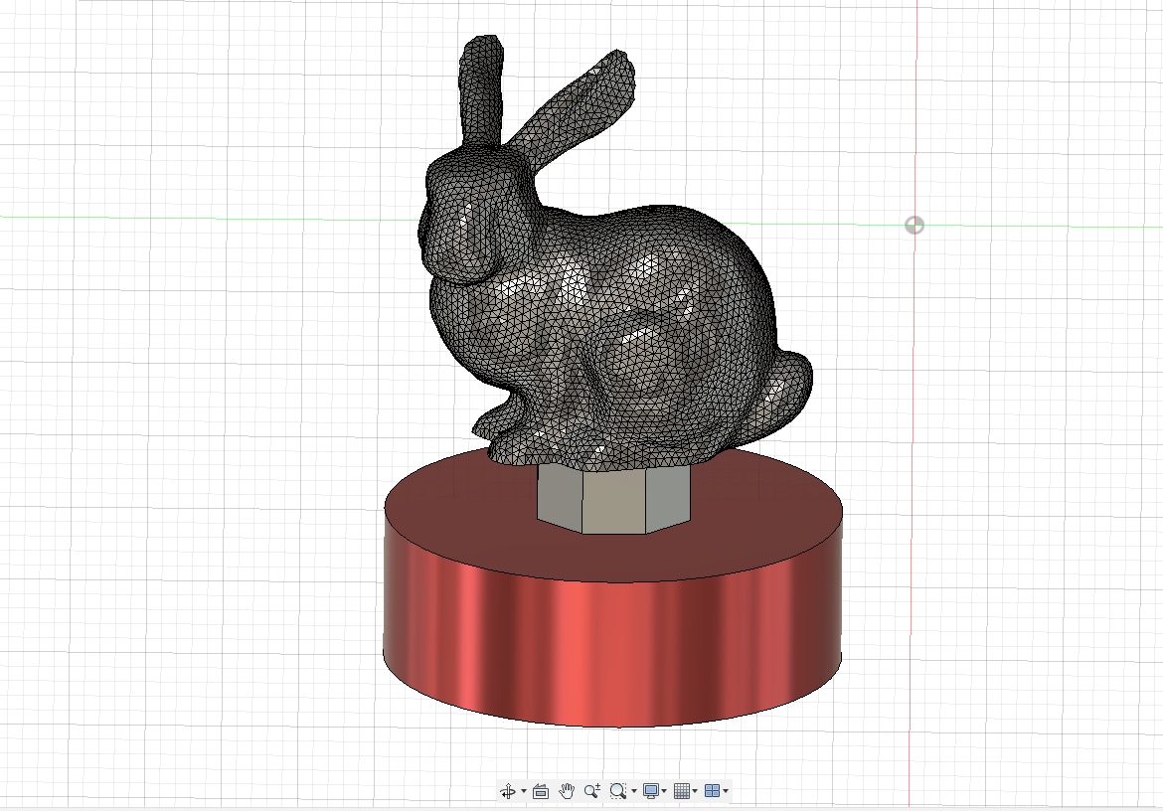Click the origin point marker on grid
This screenshot has height=811, width=1163.
(x=914, y=226)
